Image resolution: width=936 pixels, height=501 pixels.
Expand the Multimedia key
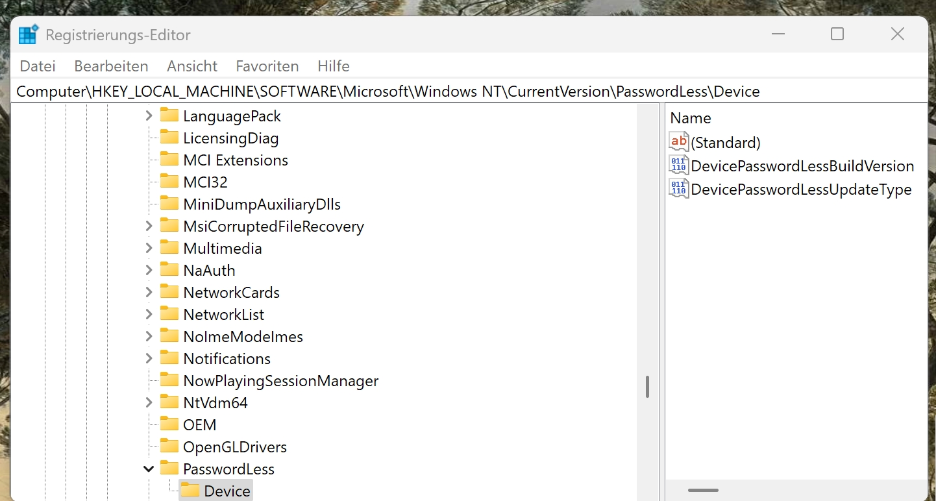(149, 249)
